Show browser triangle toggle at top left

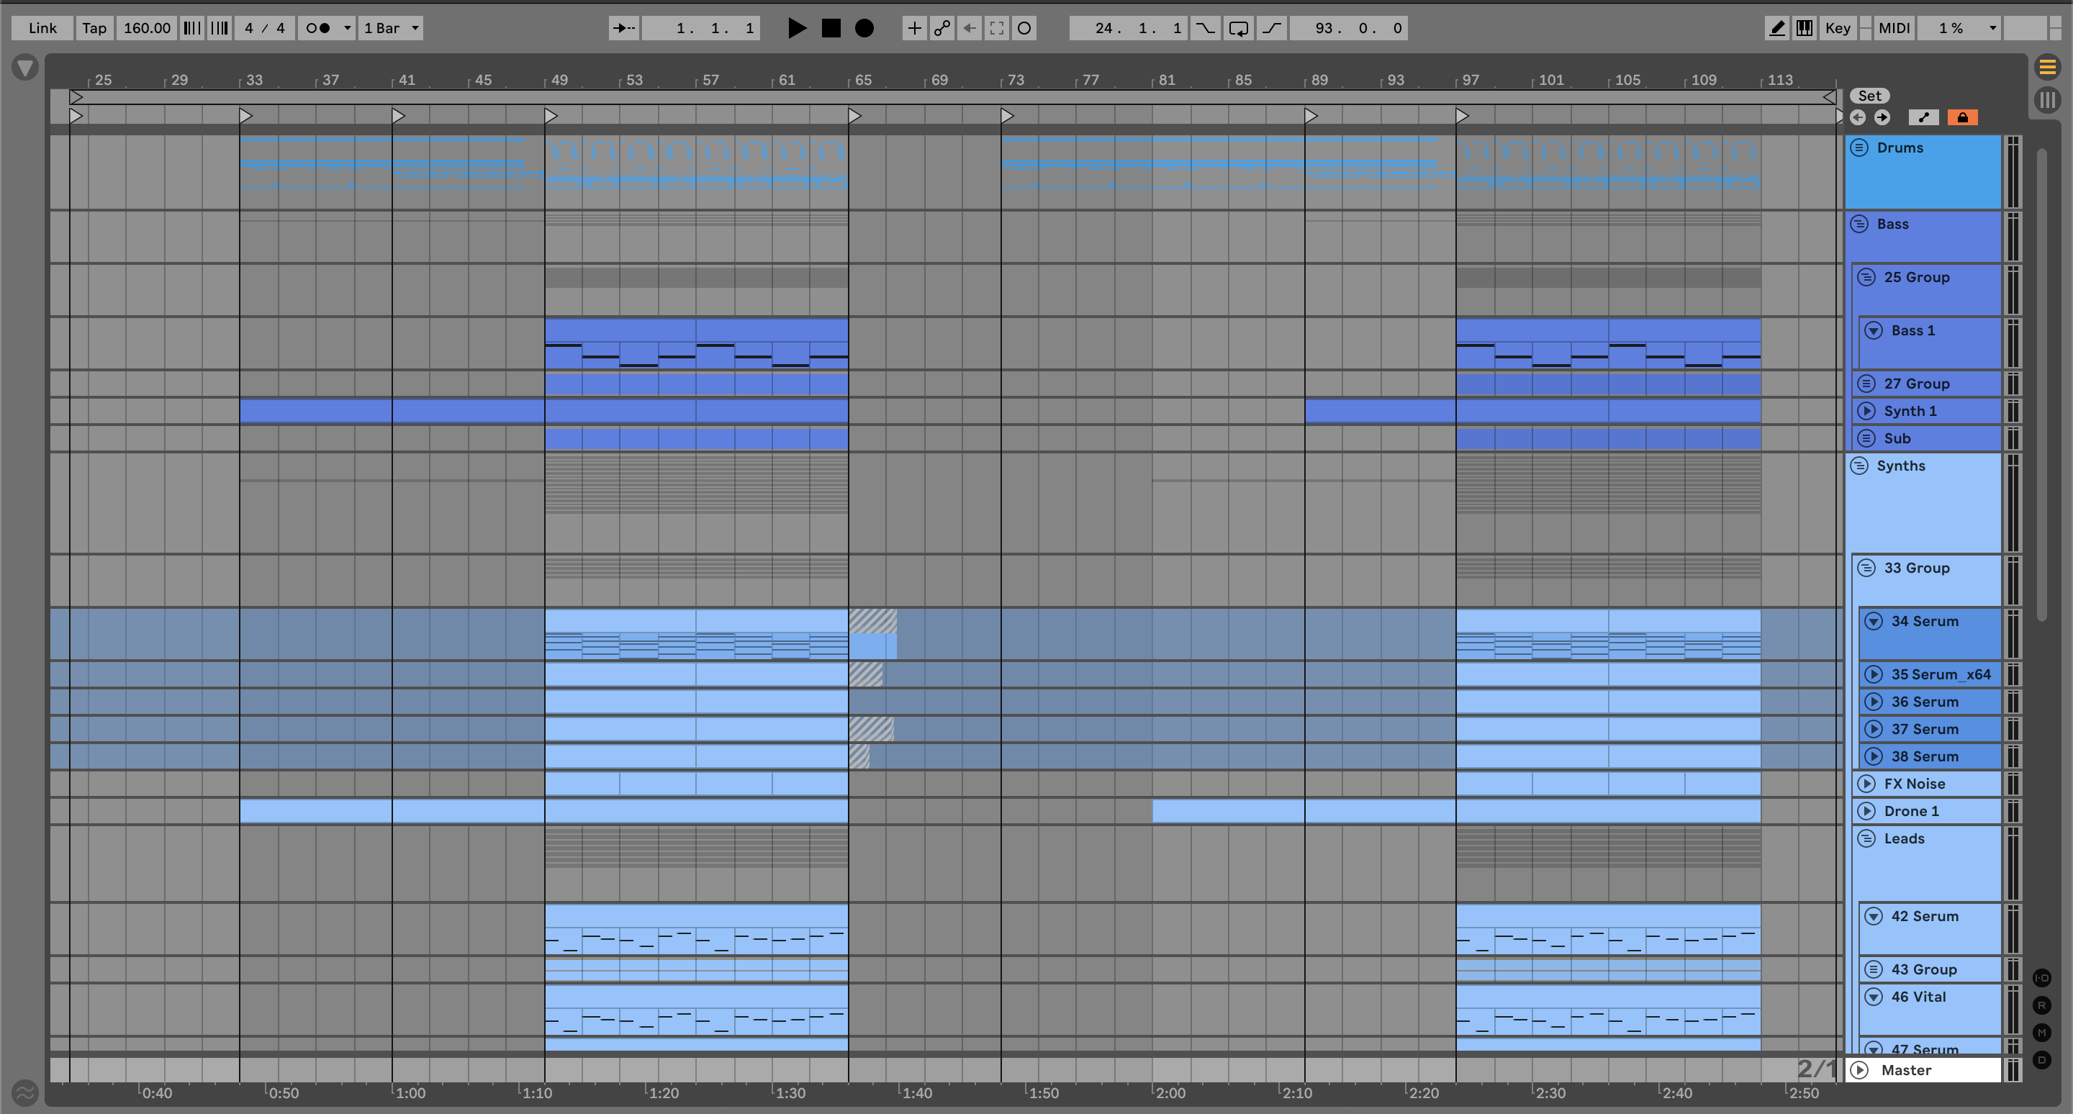click(25, 68)
